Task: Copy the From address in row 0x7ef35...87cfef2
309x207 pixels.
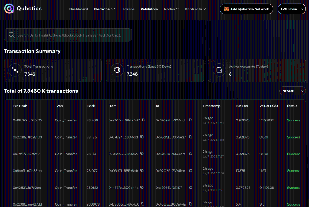Action: 142,154
